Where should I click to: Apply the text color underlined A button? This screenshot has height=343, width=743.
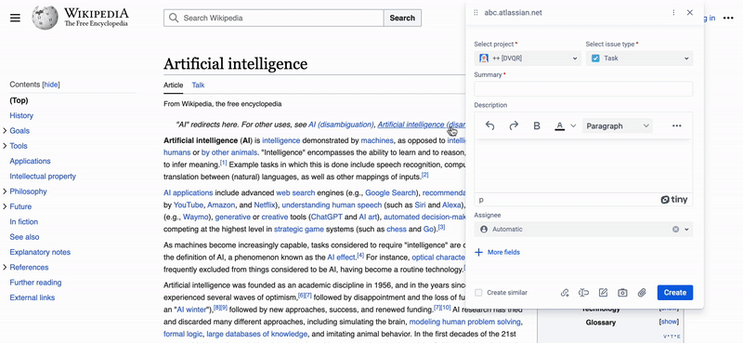[560, 125]
